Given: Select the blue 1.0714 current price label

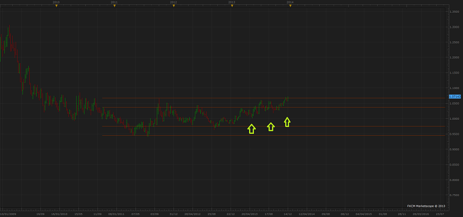Looking at the screenshot, I should 454,97.
